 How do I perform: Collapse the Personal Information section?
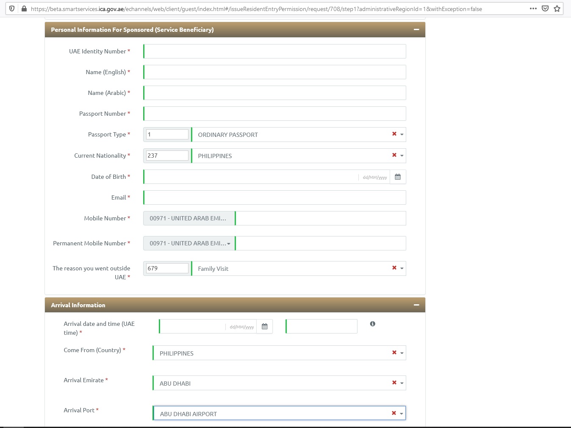416,30
